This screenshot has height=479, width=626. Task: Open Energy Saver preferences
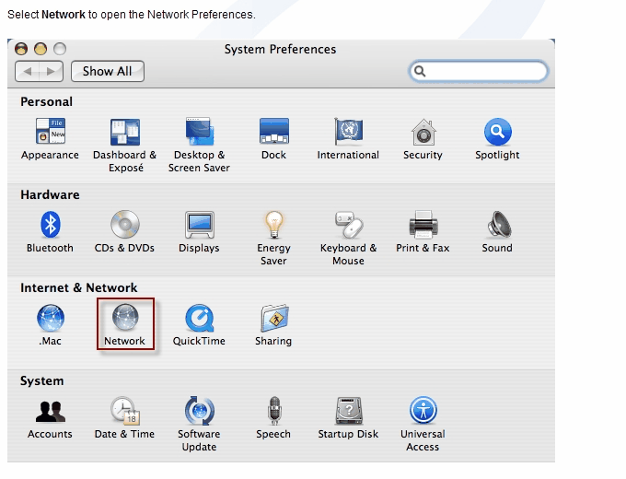274,238
